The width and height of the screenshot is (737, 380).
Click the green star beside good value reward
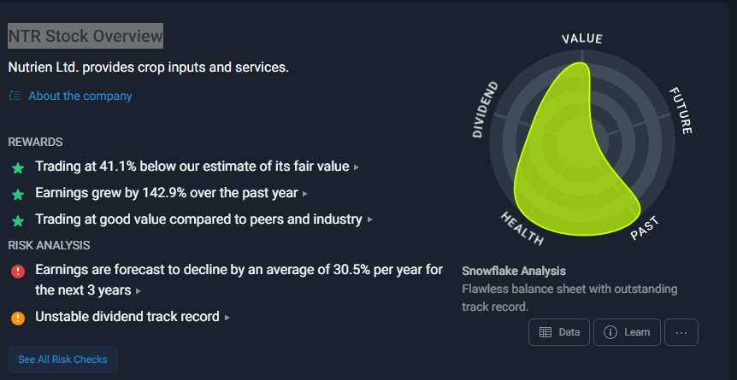[x=18, y=220]
